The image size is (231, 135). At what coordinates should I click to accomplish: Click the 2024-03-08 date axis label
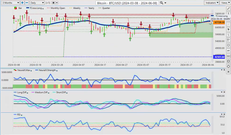(14, 65)
